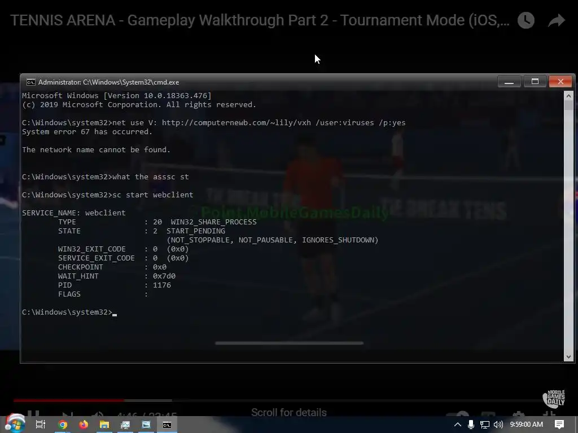The width and height of the screenshot is (578, 433).
Task: Click the CHECKPOINT 0x0 row
Action: coord(112,267)
